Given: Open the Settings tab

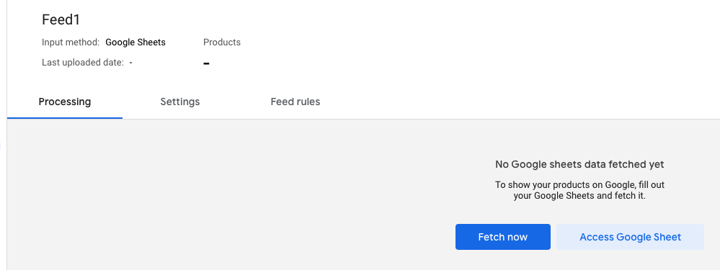Looking at the screenshot, I should pos(180,102).
